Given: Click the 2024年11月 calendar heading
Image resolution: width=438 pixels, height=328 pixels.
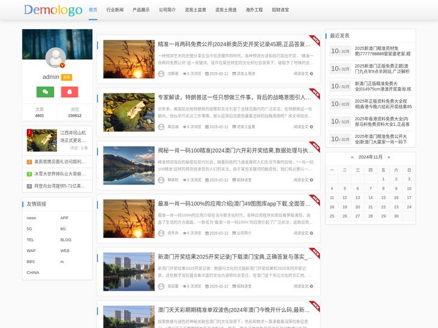Looking at the screenshot, I should click(x=370, y=157).
